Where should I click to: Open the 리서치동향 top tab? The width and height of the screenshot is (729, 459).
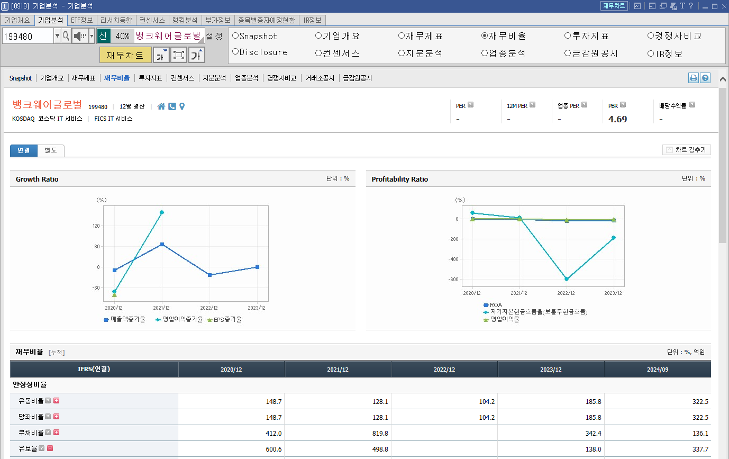pos(116,20)
